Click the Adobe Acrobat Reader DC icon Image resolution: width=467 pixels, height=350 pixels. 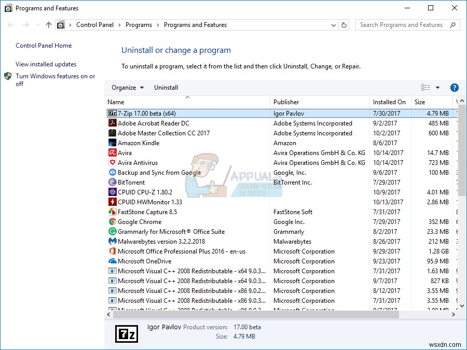coord(112,123)
